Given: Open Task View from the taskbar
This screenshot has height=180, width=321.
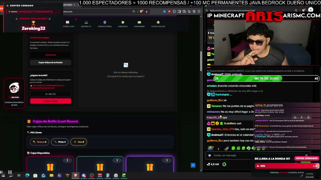Looking at the screenshot, I should [x=19, y=176].
